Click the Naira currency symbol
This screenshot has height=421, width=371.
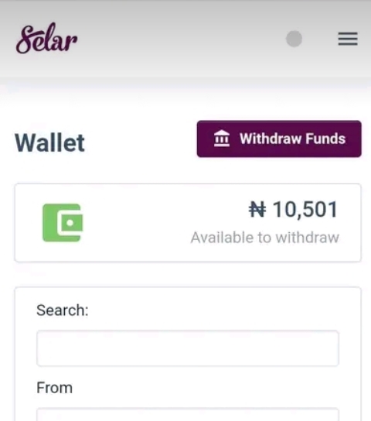click(x=257, y=210)
